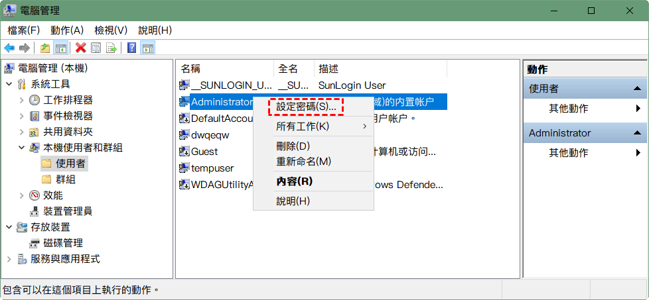The height and width of the screenshot is (300, 649).
Task: Click the 服務與應用程式 icon
Action: pos(22,259)
